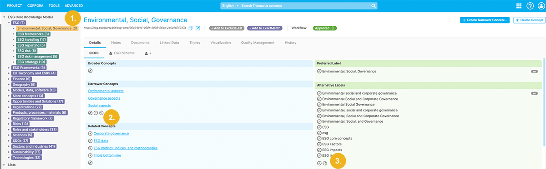Expand the SDGs (17) node
Image resolution: width=546 pixels, height=169 pixels.
click(9, 141)
